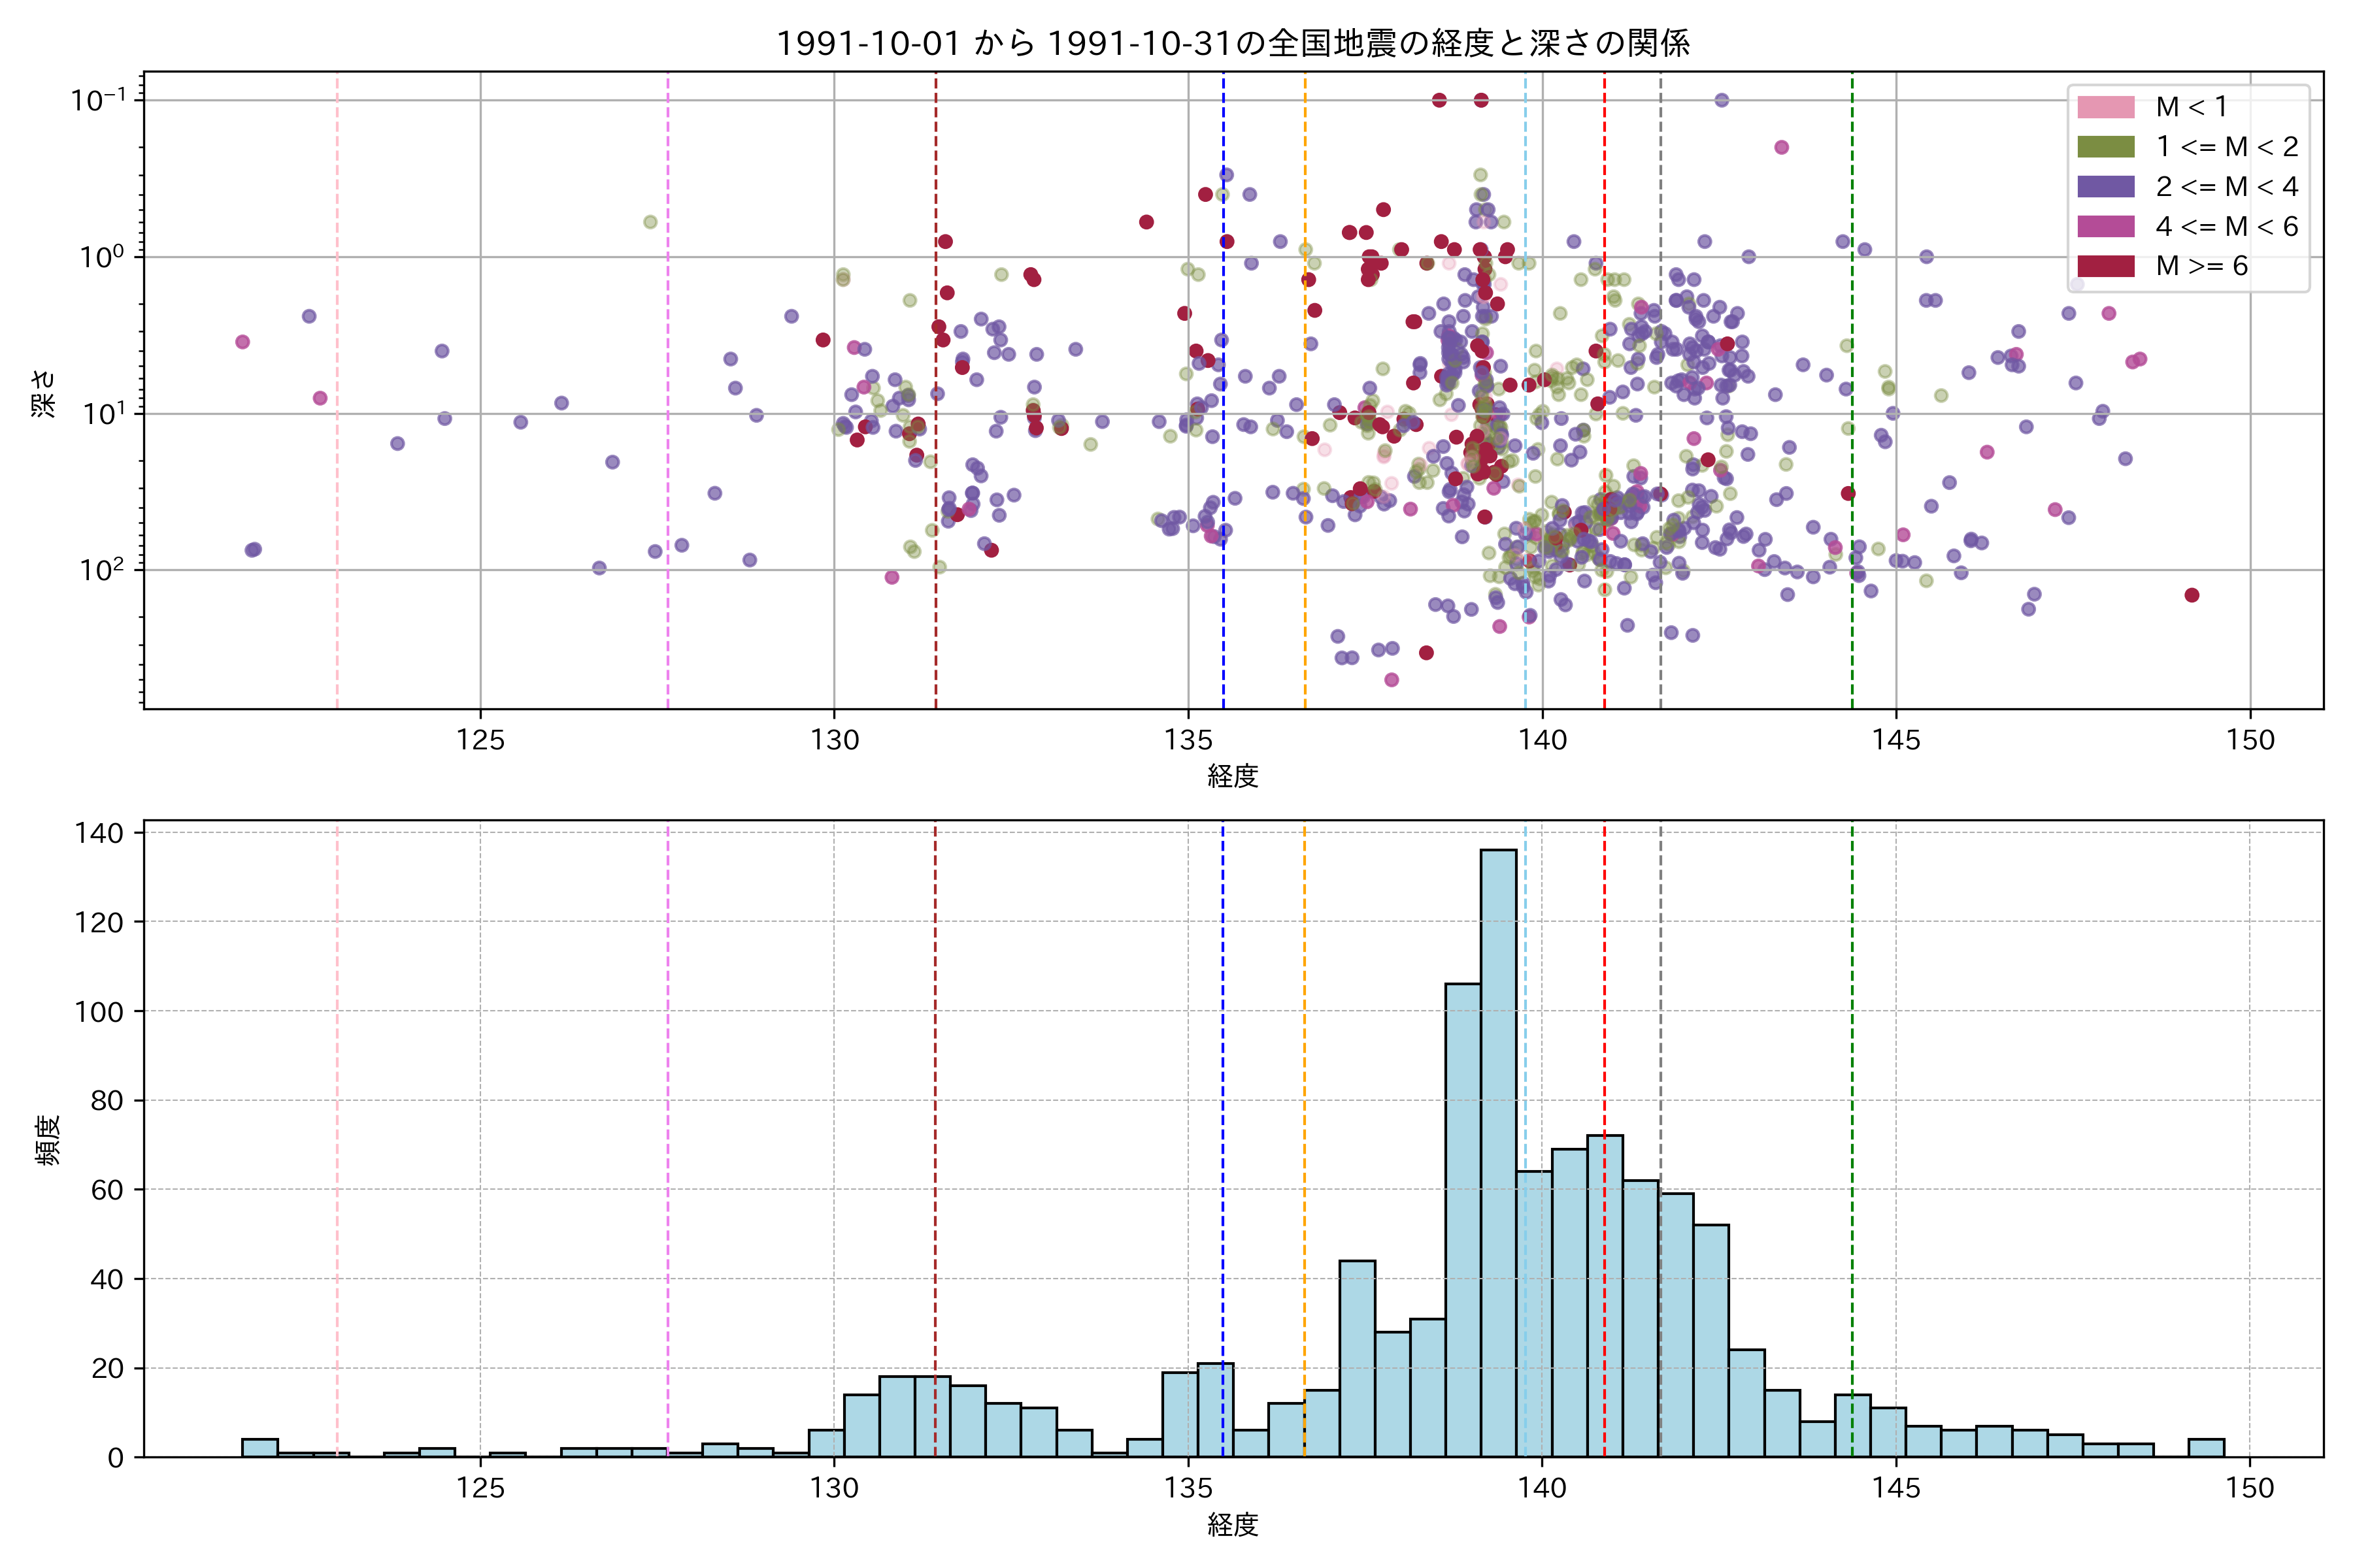
Task: Click the purple 2 <= M < 4 legend swatch
Action: pos(2105,187)
